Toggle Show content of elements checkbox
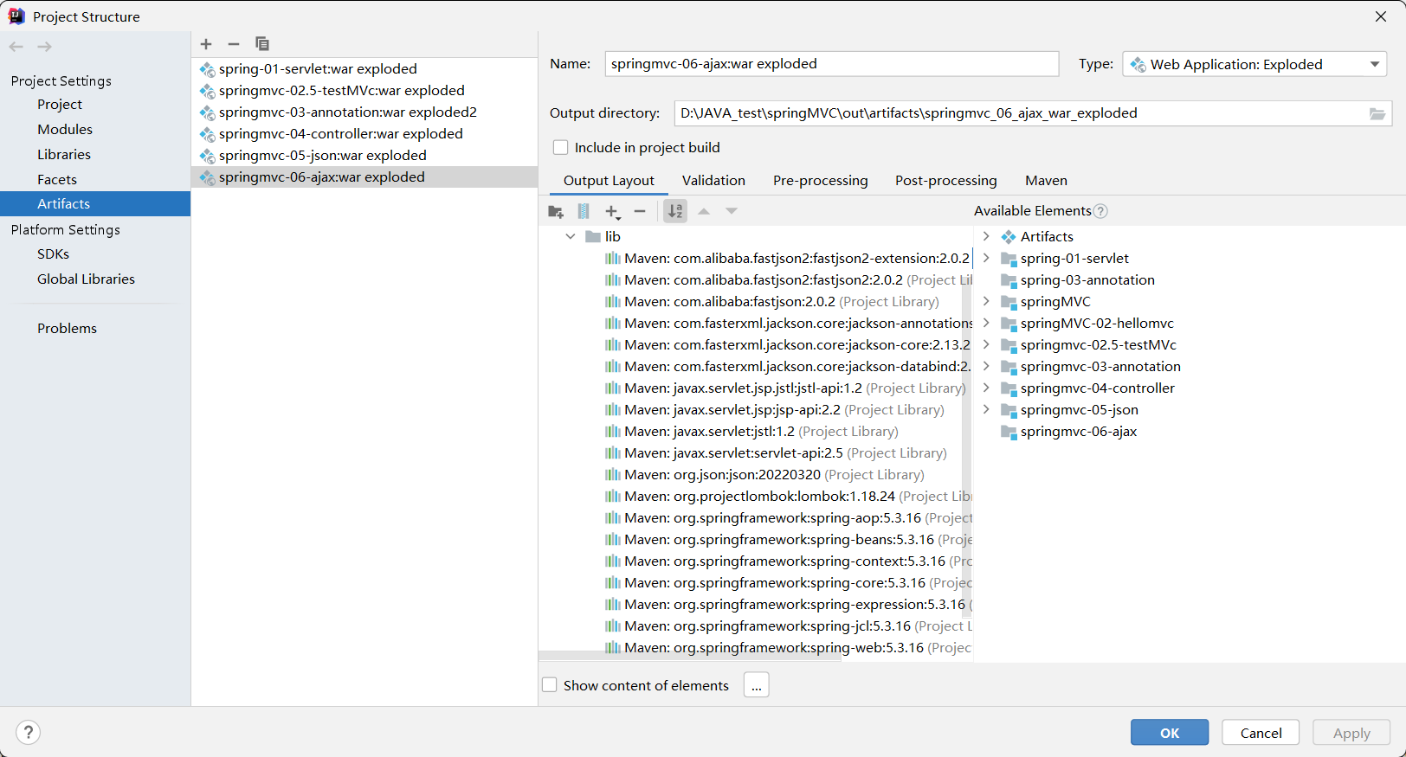 (x=550, y=685)
